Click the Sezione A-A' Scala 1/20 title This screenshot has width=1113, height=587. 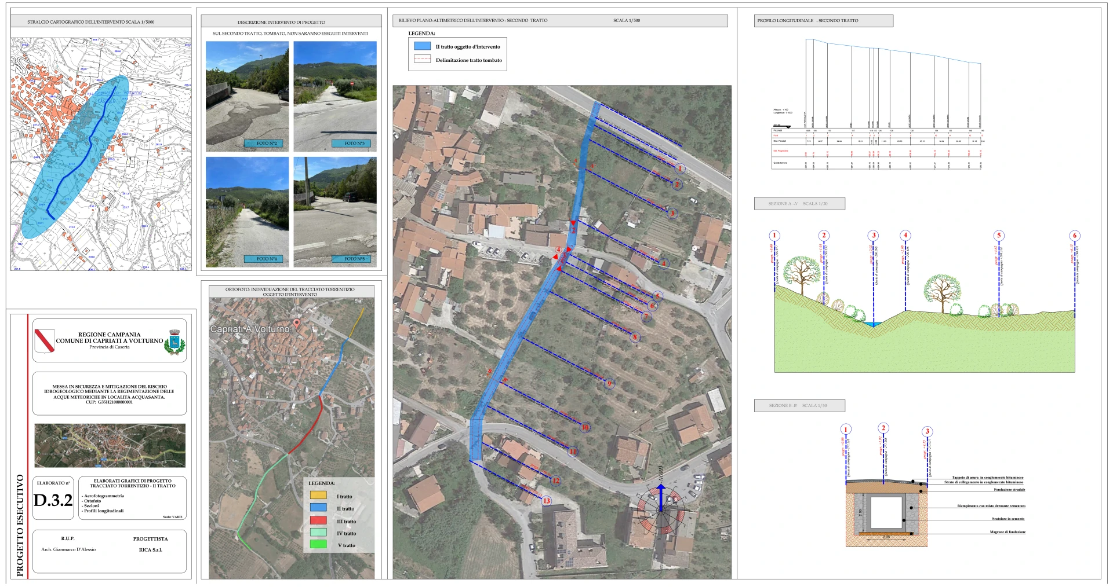(x=799, y=204)
